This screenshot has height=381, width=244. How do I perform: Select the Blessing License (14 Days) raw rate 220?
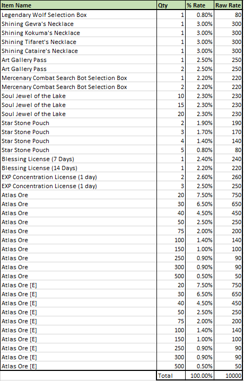(x=228, y=168)
